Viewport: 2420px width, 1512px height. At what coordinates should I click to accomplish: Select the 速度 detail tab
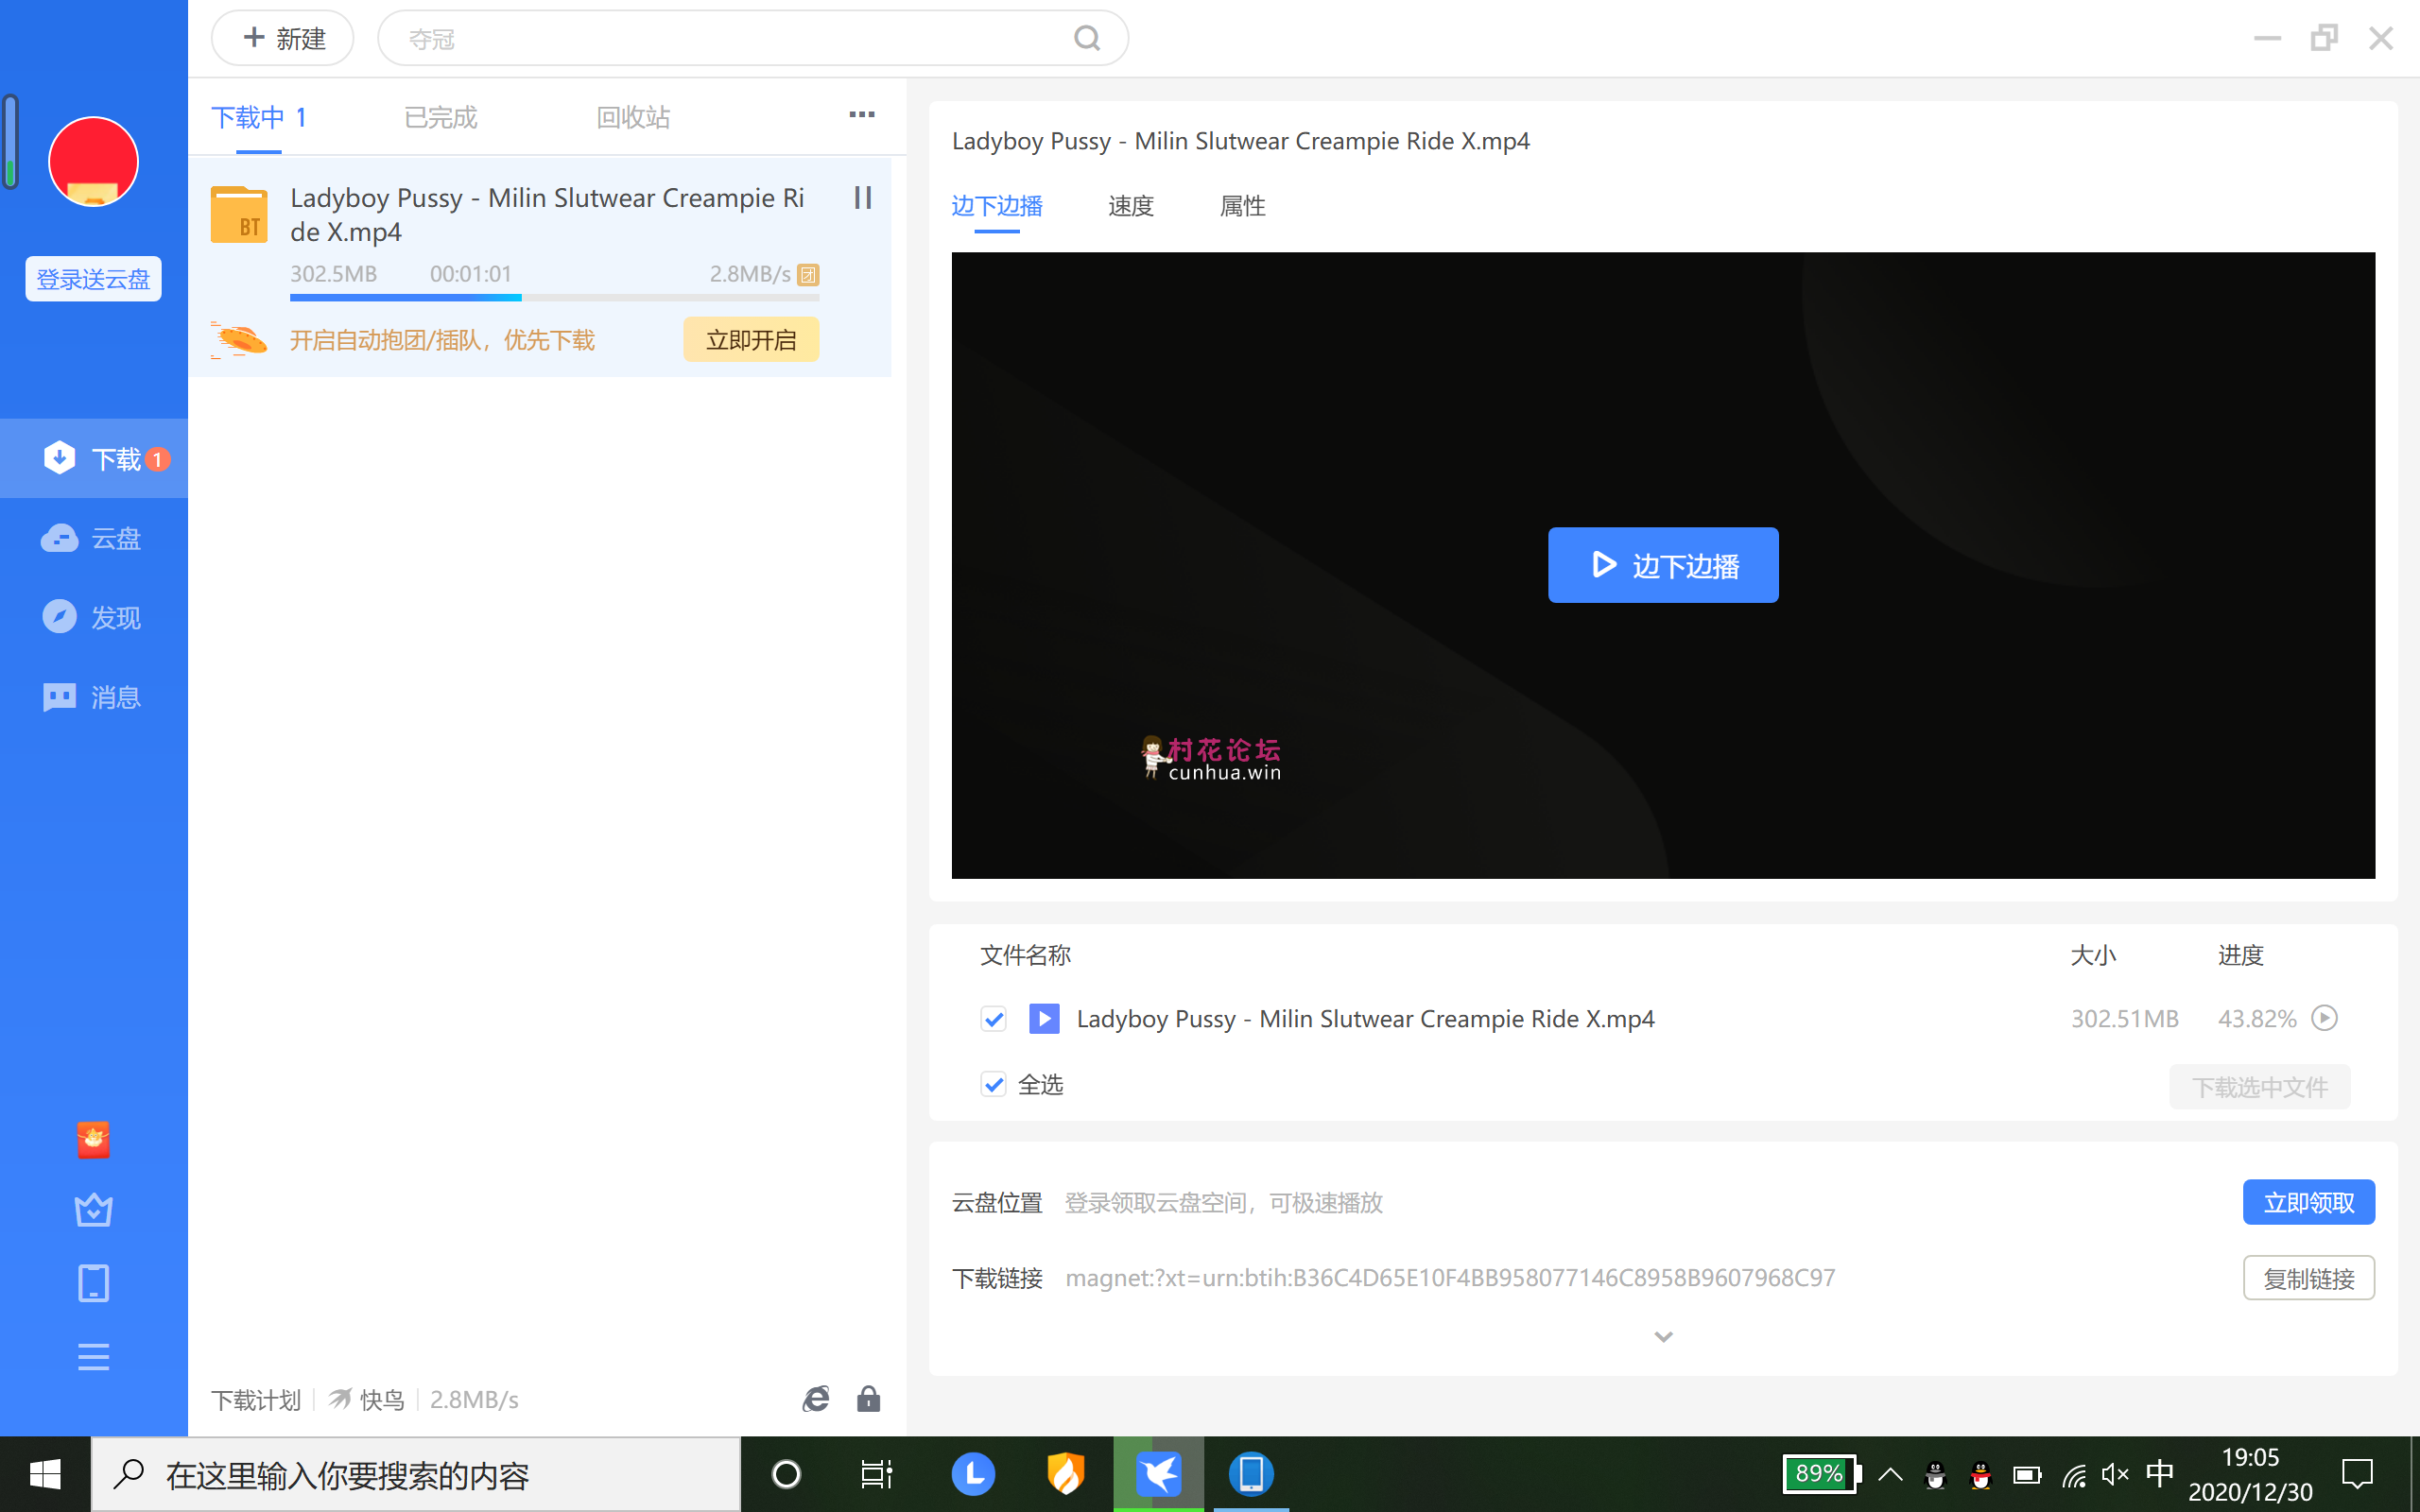1131,206
